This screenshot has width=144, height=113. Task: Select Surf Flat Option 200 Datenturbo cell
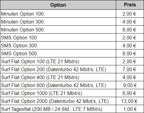click(x=58, y=69)
